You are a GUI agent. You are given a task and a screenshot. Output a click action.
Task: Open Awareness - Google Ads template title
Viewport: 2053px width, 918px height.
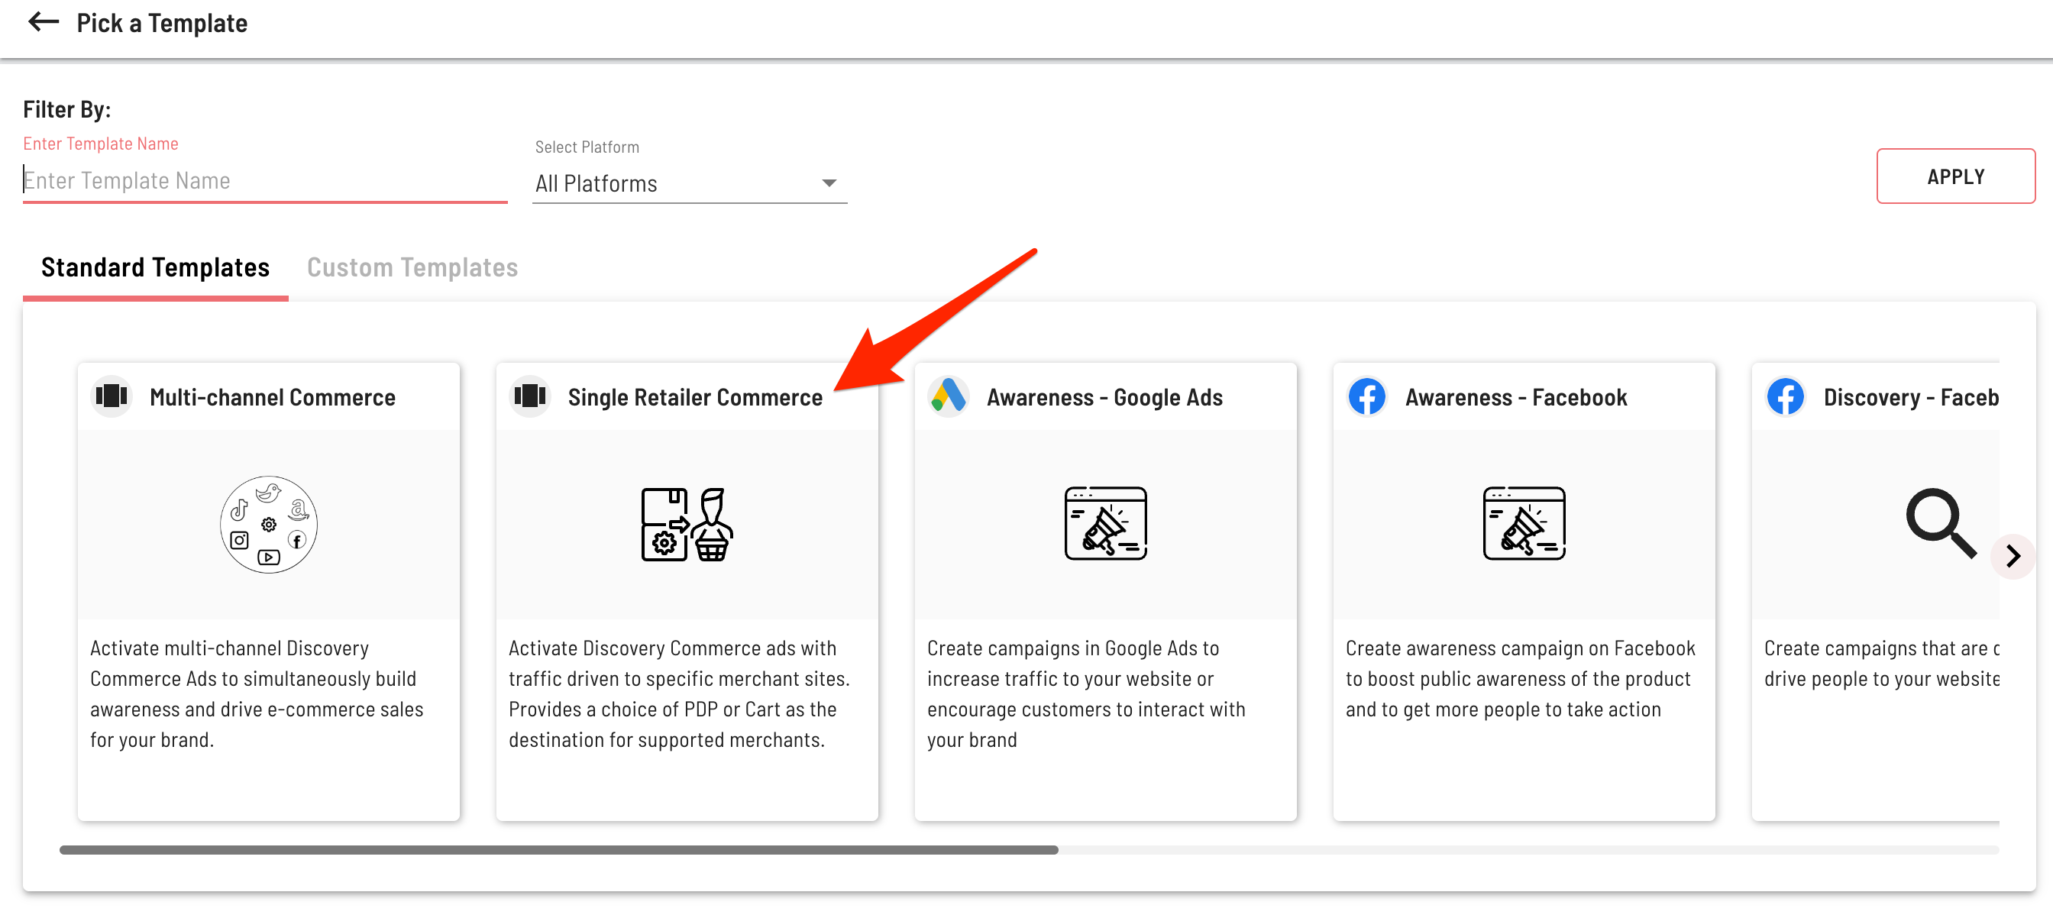pos(1104,397)
